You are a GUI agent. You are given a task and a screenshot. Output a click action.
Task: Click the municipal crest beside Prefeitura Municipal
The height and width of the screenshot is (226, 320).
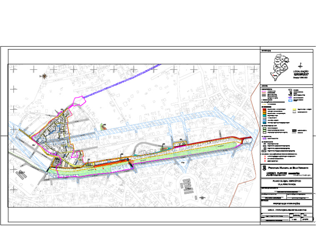[x=264, y=168]
